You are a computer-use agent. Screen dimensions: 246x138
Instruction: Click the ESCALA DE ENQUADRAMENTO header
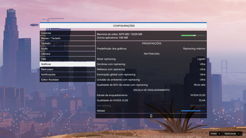(151, 90)
